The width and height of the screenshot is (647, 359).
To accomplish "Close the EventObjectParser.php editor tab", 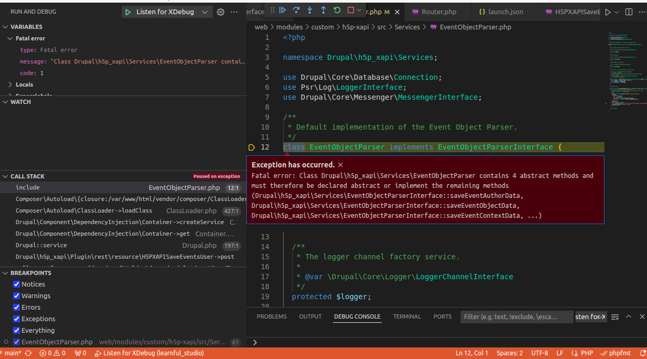I will (x=396, y=12).
